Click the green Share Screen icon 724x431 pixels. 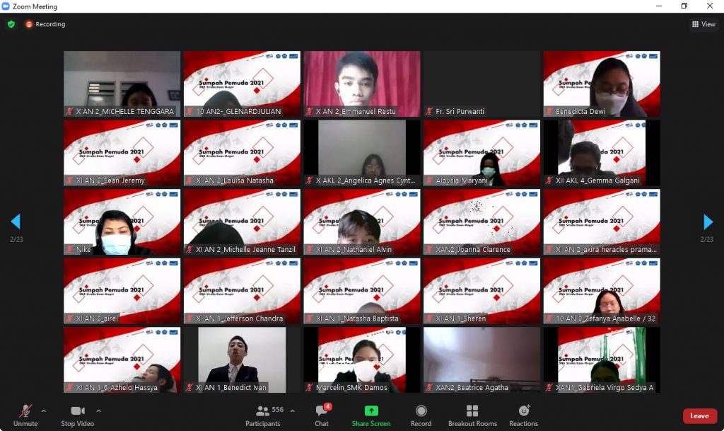(371, 411)
